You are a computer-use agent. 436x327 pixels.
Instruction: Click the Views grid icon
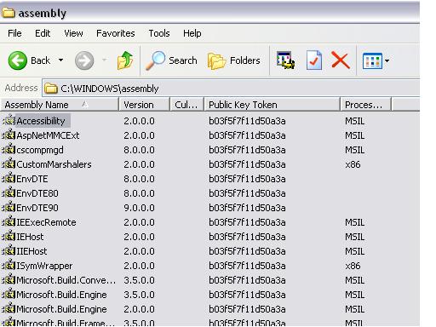[372, 60]
